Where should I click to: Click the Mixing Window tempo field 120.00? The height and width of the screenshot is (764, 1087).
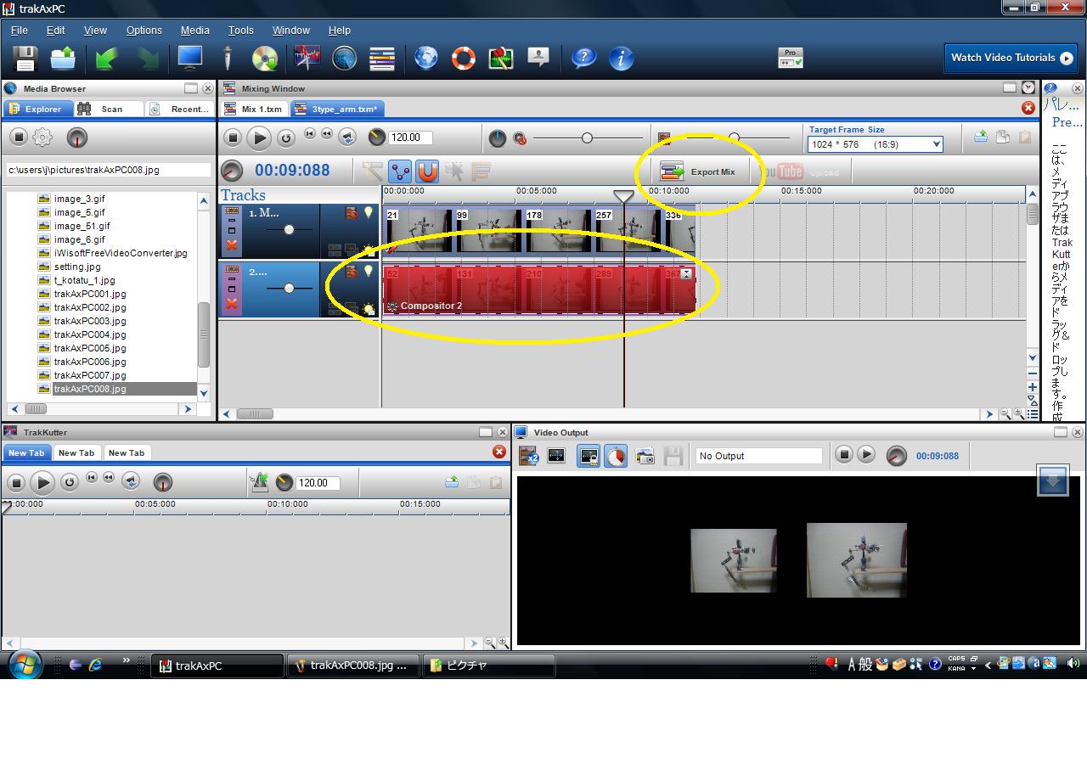click(410, 138)
